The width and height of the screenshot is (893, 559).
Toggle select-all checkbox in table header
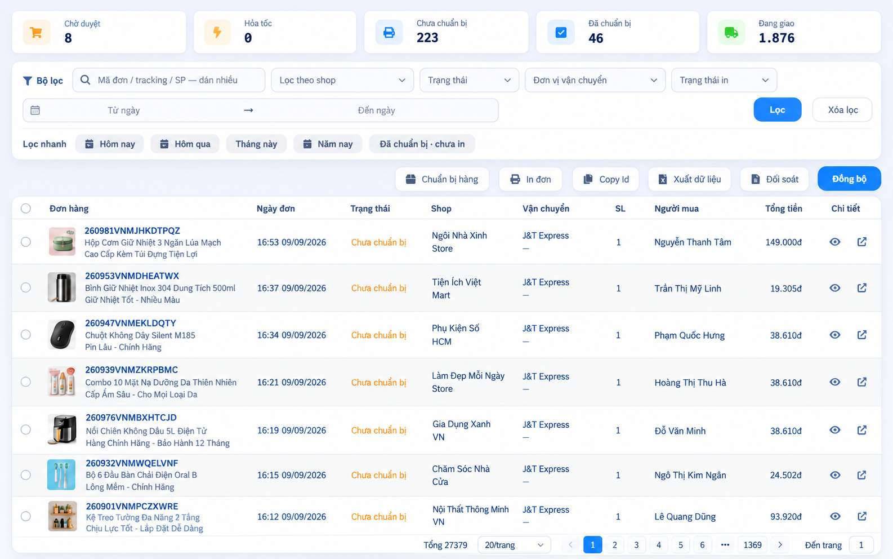(x=26, y=208)
